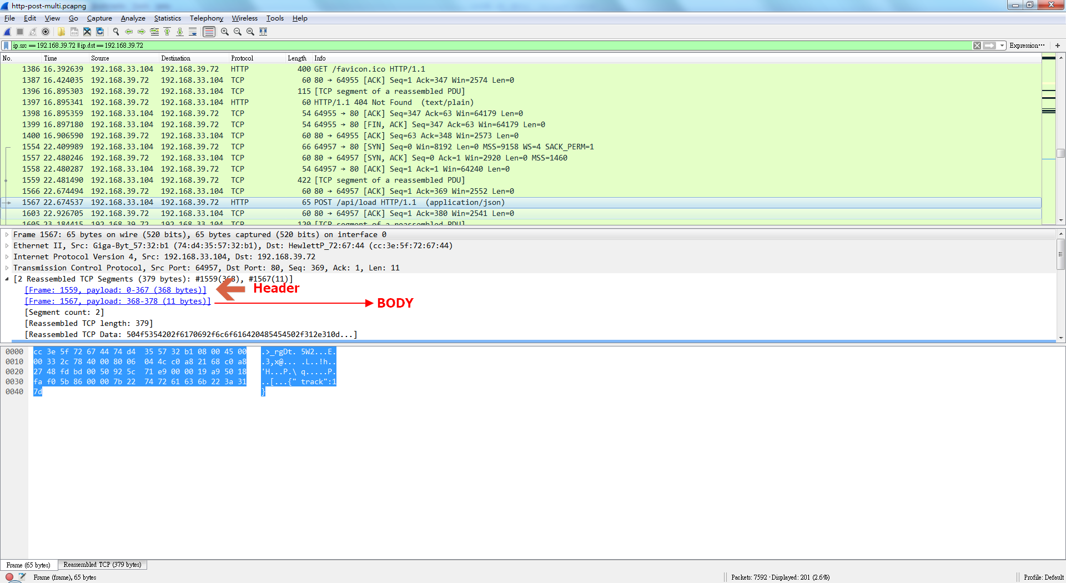Image resolution: width=1066 pixels, height=583 pixels.
Task: Go forward in packet history arrow
Action: pyautogui.click(x=142, y=32)
